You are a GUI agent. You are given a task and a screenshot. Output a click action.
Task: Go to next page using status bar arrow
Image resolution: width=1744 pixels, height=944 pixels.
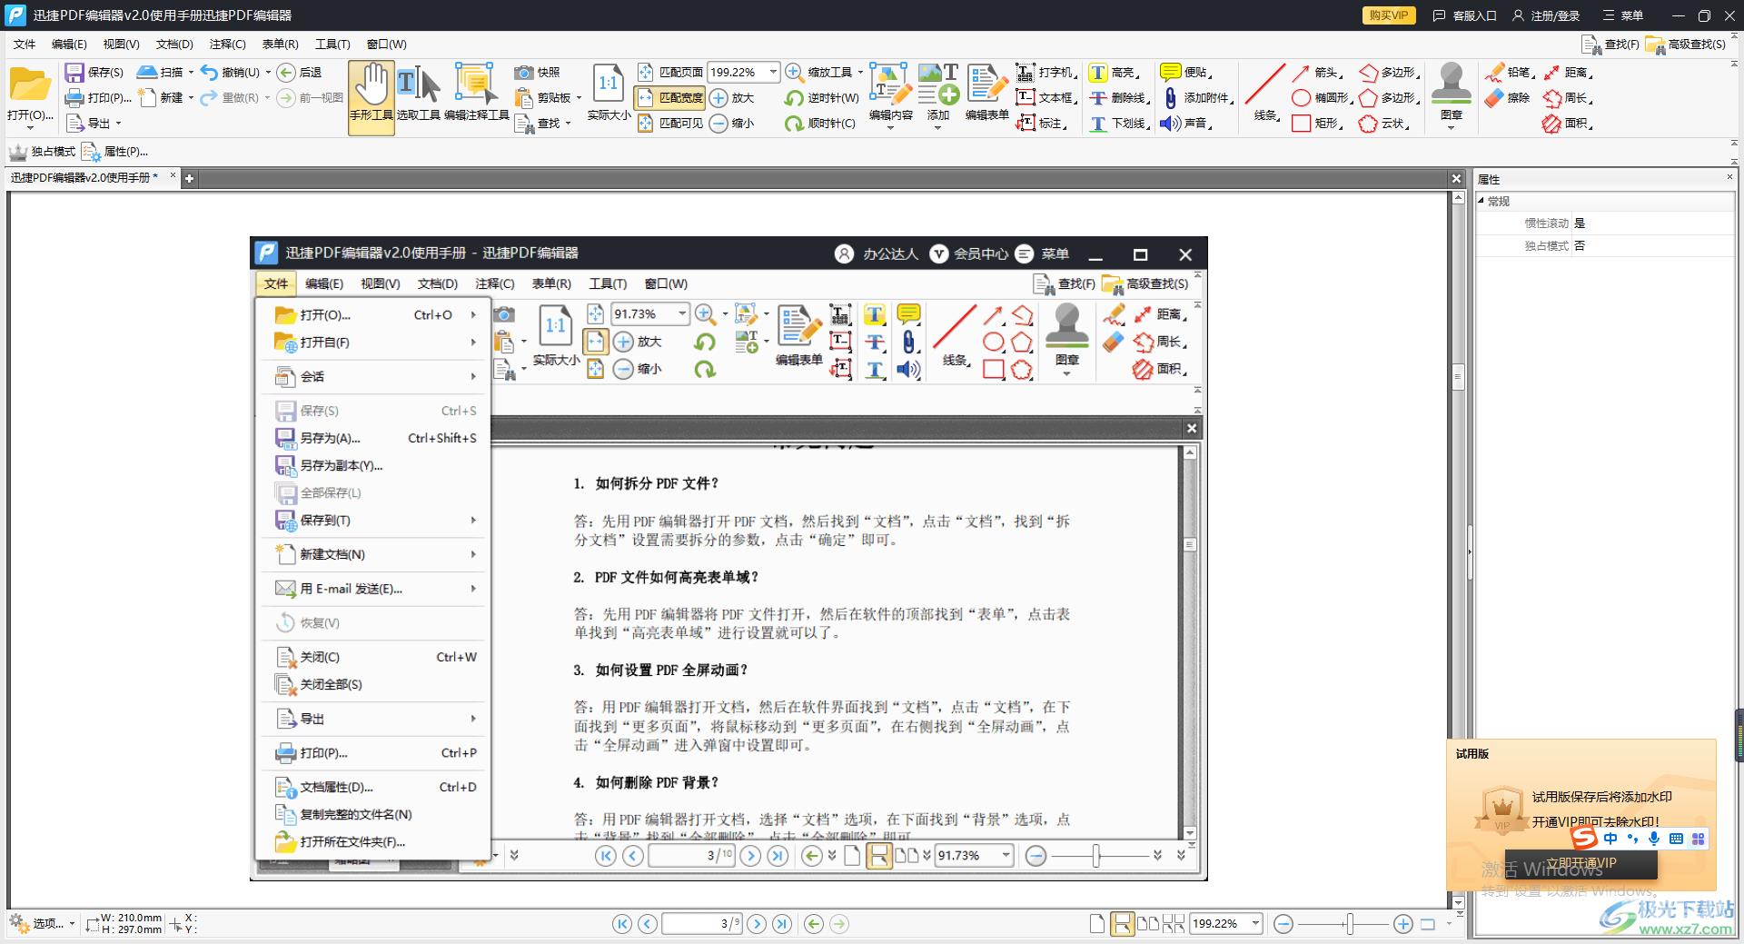[757, 924]
